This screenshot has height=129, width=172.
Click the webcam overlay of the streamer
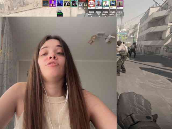(x=58, y=73)
